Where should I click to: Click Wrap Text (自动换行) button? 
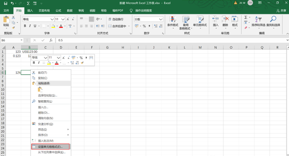pyautogui.click(x=116, y=19)
